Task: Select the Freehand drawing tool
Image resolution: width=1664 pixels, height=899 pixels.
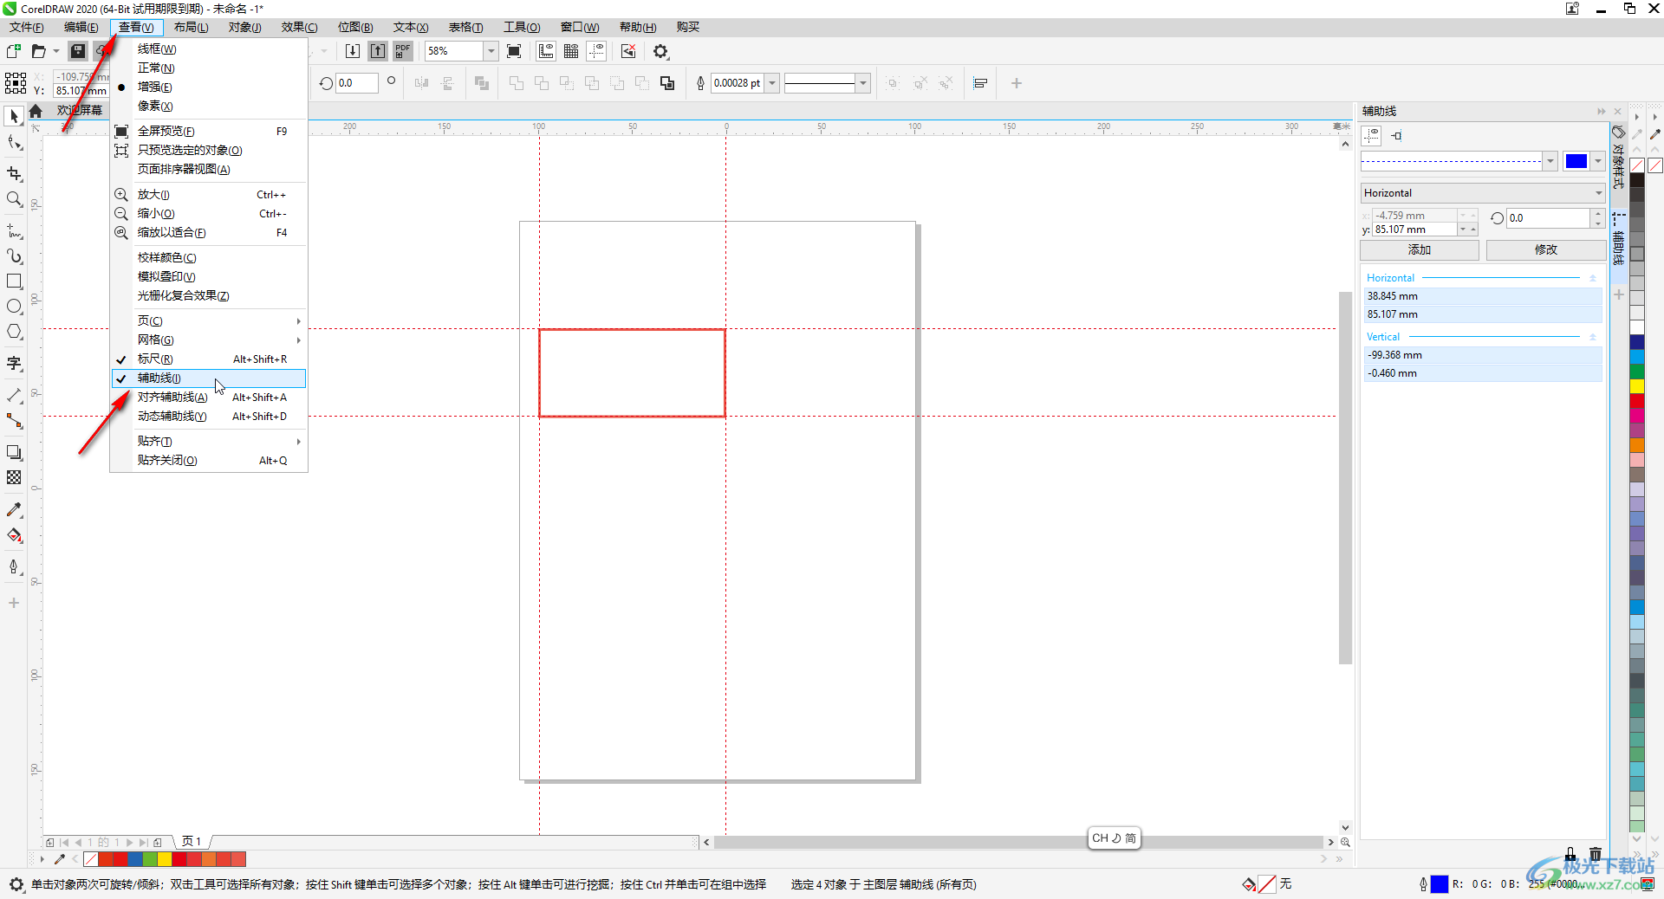Action: click(14, 231)
